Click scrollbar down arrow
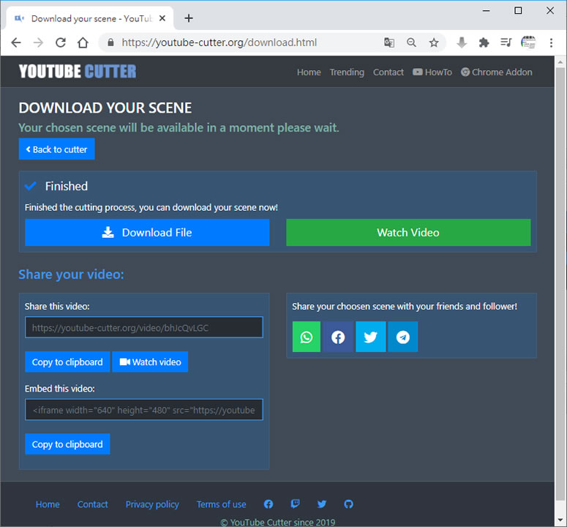This screenshot has width=567, height=527. point(560,520)
